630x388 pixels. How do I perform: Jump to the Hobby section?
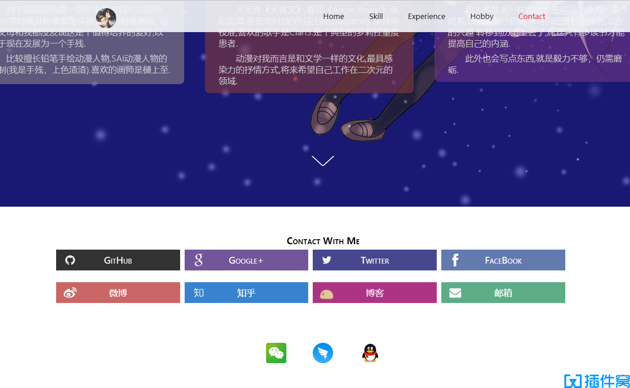(x=482, y=16)
